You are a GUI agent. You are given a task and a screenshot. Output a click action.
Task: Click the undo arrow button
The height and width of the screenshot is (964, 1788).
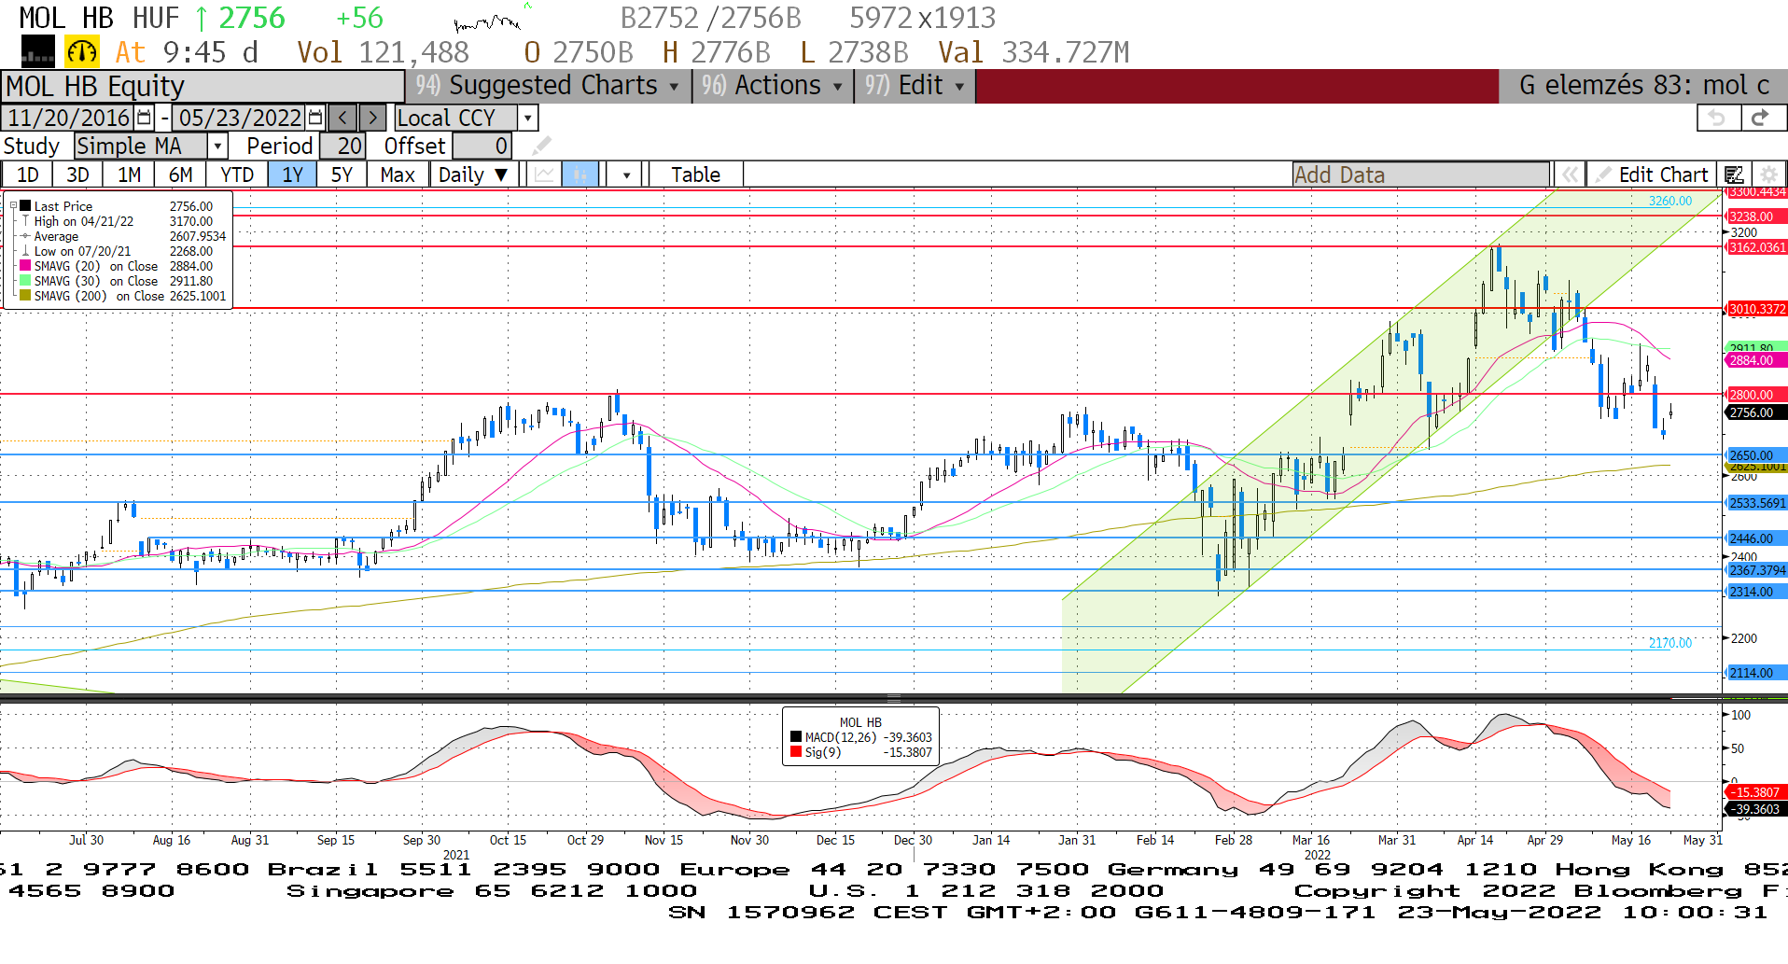click(1717, 118)
